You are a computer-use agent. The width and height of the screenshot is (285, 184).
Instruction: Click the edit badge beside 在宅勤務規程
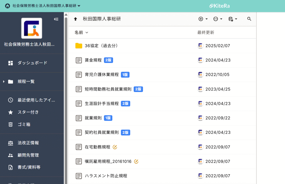(x=115, y=147)
